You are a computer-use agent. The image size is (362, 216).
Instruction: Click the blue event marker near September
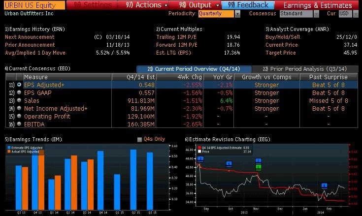(200, 159)
